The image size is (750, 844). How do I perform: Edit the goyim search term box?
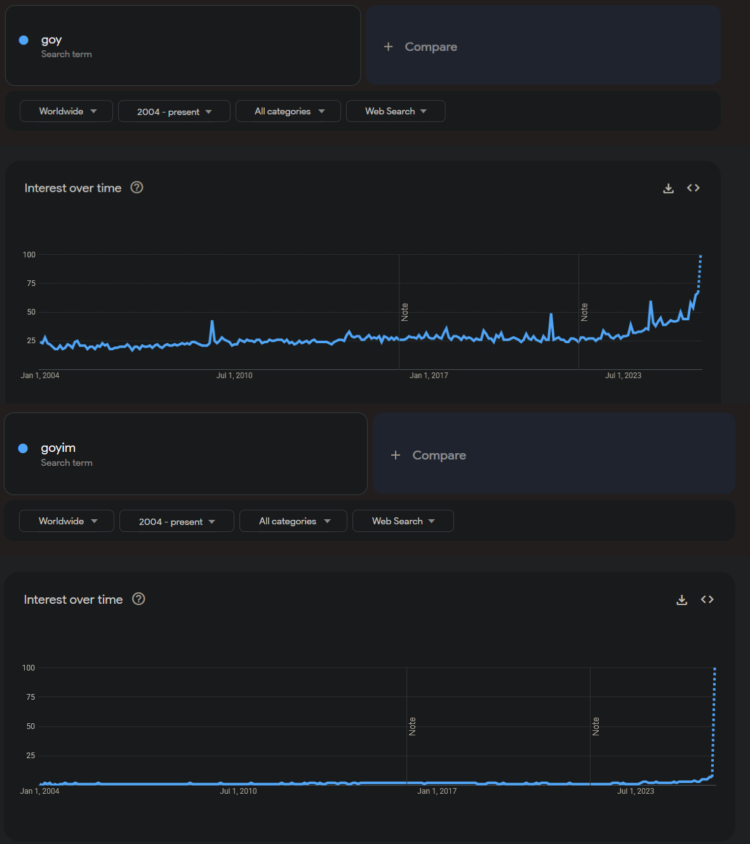(185, 454)
